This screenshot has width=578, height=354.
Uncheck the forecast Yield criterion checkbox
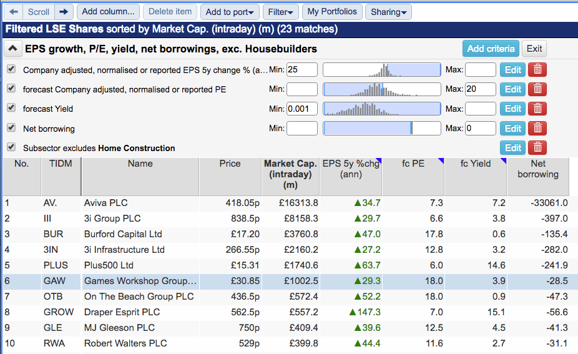pyautogui.click(x=11, y=107)
